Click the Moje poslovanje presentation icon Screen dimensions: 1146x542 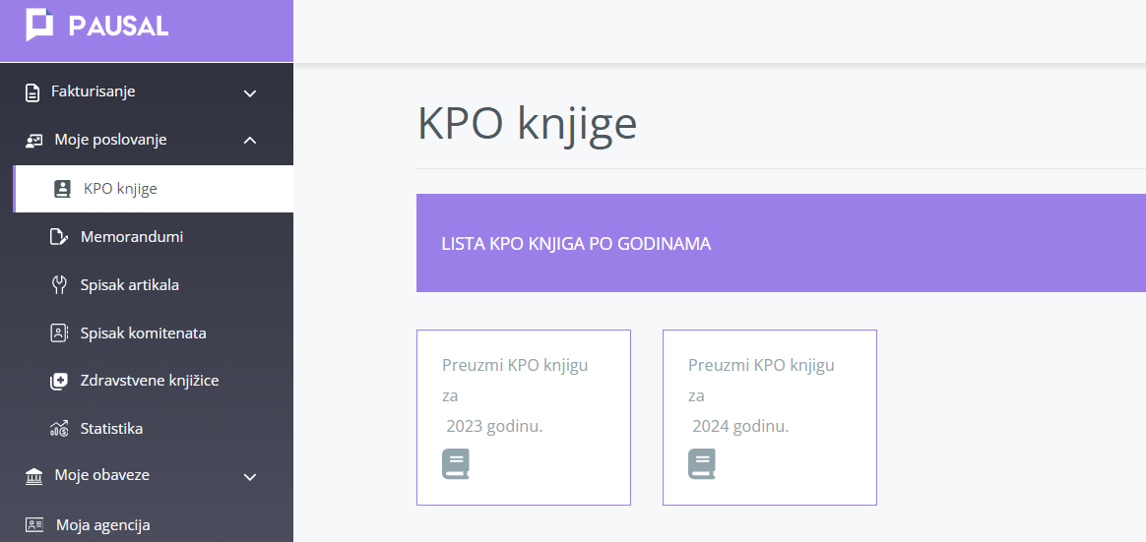pyautogui.click(x=33, y=141)
